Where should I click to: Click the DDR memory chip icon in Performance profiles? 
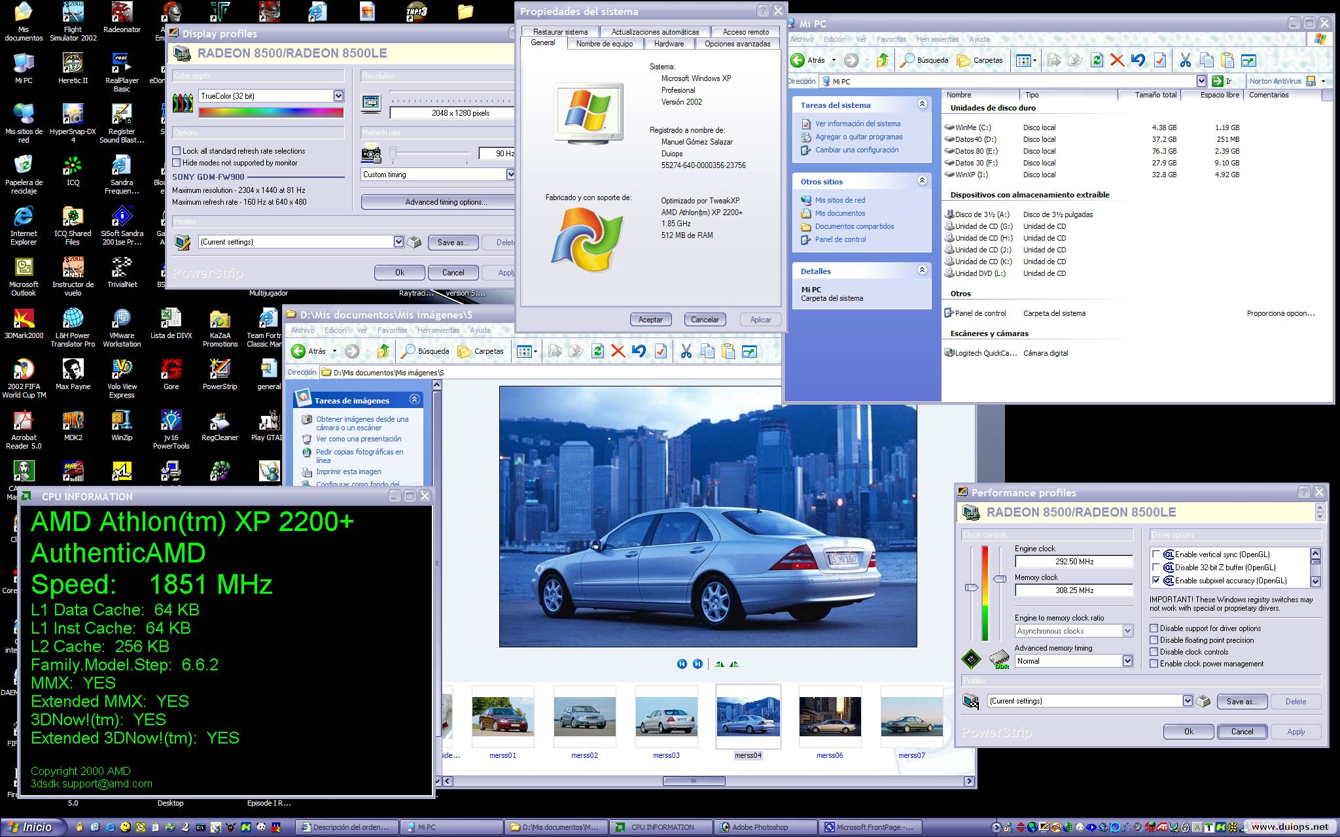tap(999, 659)
